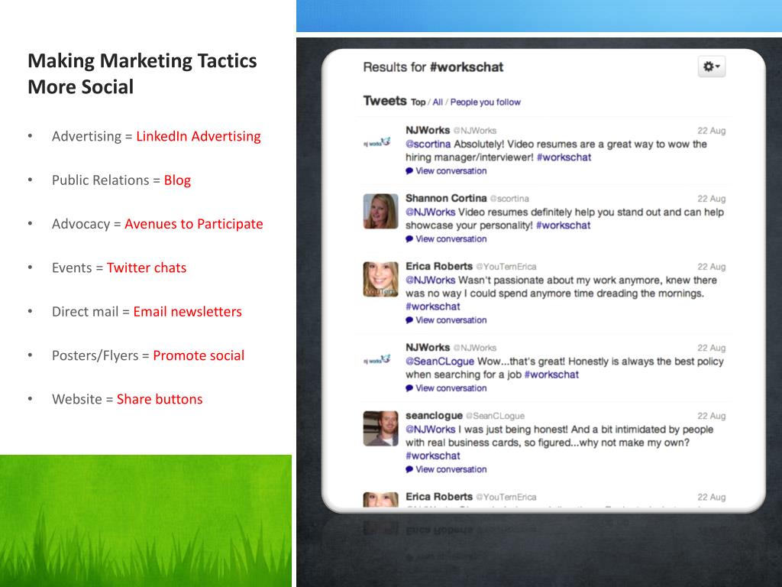
Task: Open @NJWorks mention in seanclogue tweet
Action: click(431, 430)
